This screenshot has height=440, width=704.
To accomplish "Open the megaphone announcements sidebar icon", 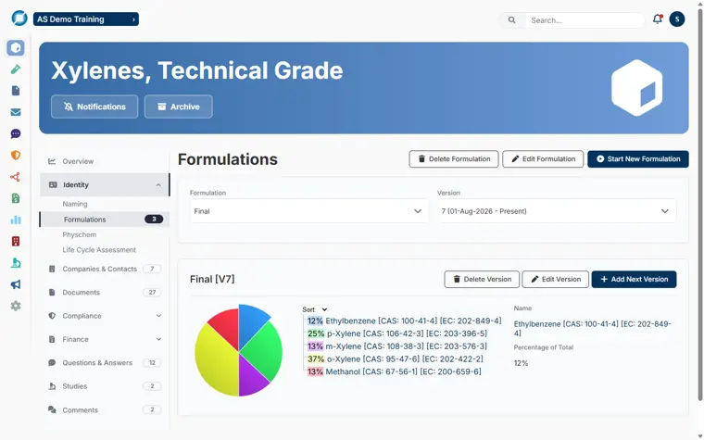I will tap(16, 284).
